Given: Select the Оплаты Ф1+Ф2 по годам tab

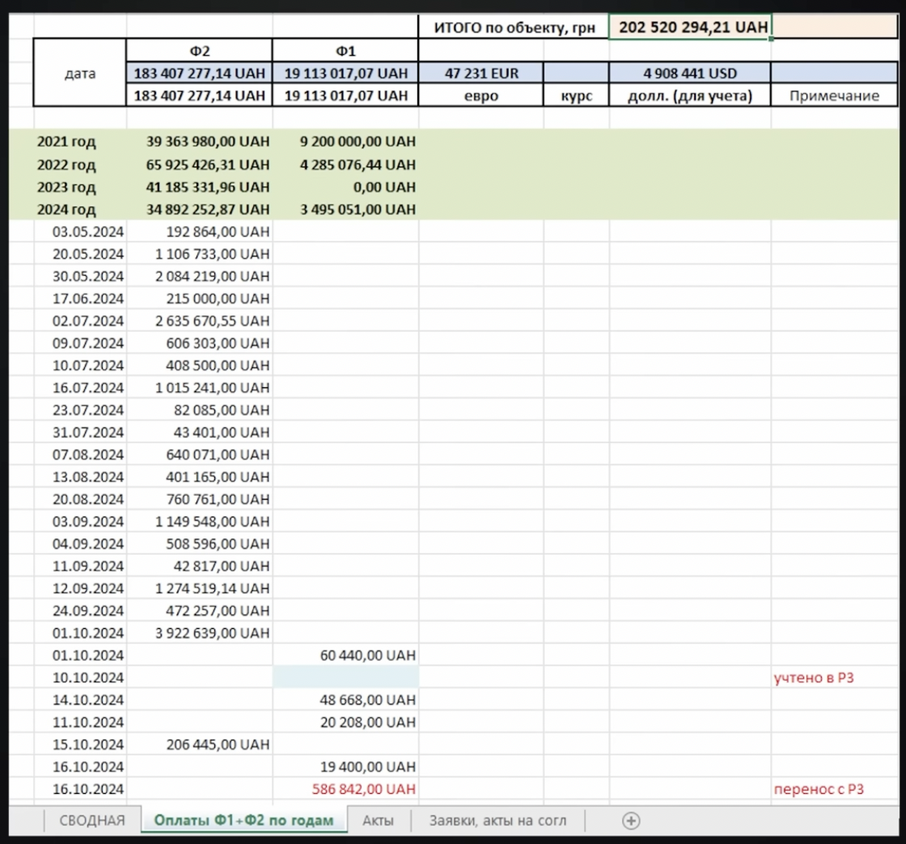Looking at the screenshot, I should [x=243, y=821].
